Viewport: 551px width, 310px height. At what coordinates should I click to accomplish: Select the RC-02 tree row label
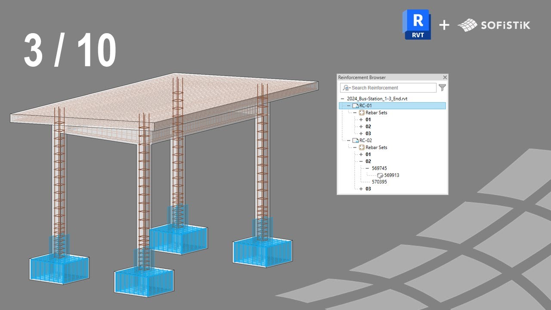365,140
